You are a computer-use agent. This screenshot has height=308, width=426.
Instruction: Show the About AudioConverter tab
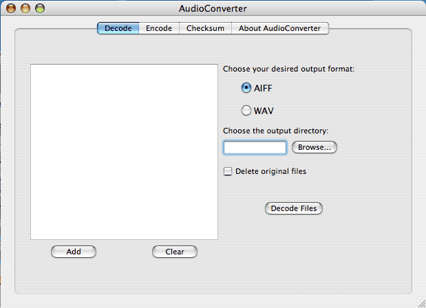click(x=279, y=28)
